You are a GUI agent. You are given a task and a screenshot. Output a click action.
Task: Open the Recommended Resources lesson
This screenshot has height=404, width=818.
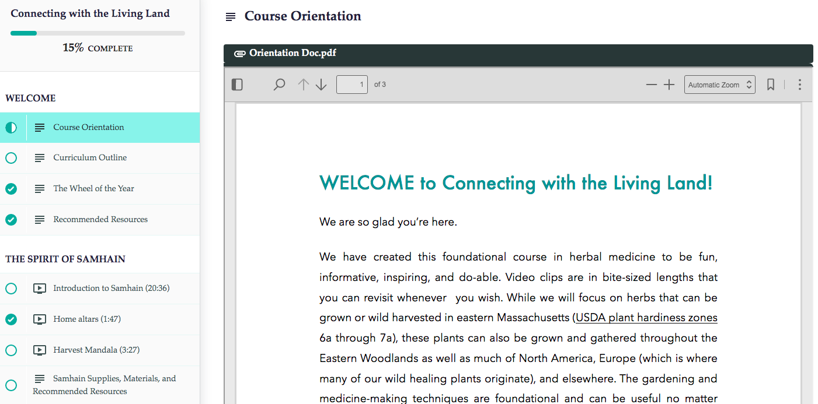click(x=100, y=220)
